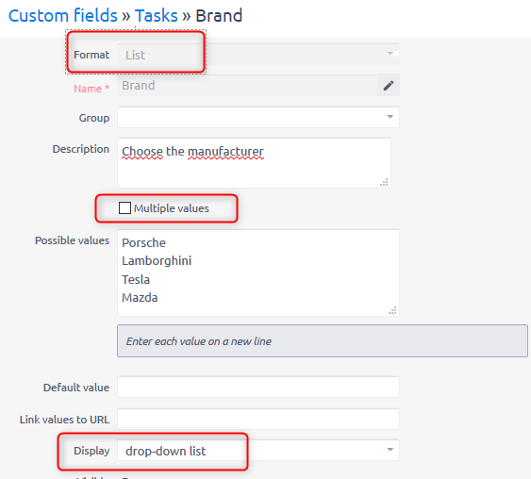Go to Custom fields breadcrumb link
Image resolution: width=531 pixels, height=479 pixels.
pos(63,16)
